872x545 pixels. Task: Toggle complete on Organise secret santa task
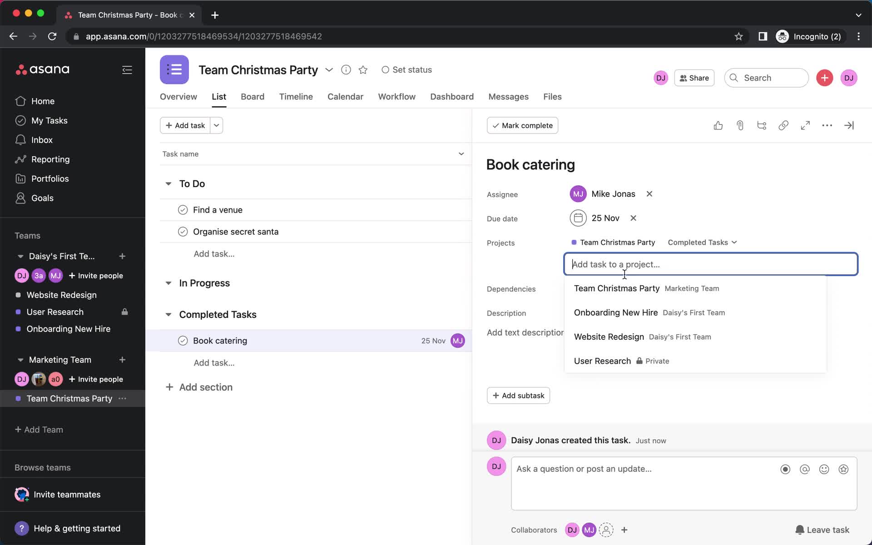click(181, 232)
